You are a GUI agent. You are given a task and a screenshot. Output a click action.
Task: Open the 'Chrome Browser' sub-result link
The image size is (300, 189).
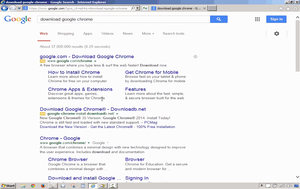click(x=68, y=159)
